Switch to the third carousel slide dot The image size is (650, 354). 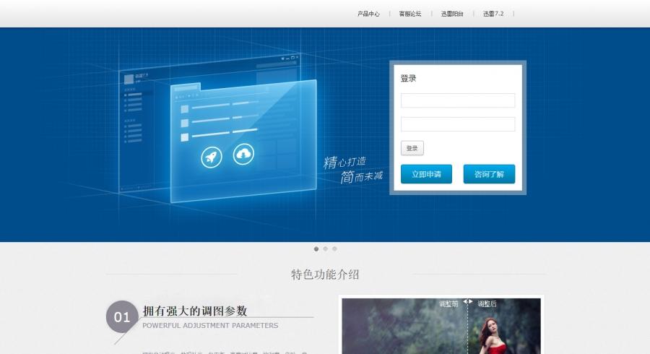[x=334, y=249]
